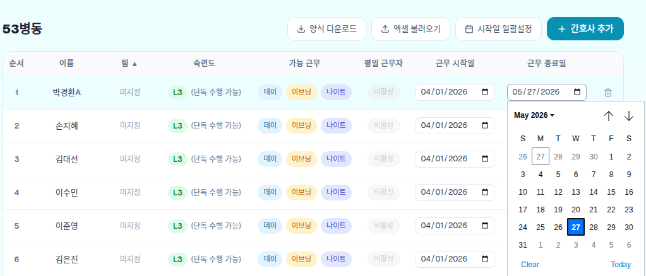Click the name 김대선
Viewport: 646px width, 276px height.
tap(66, 159)
